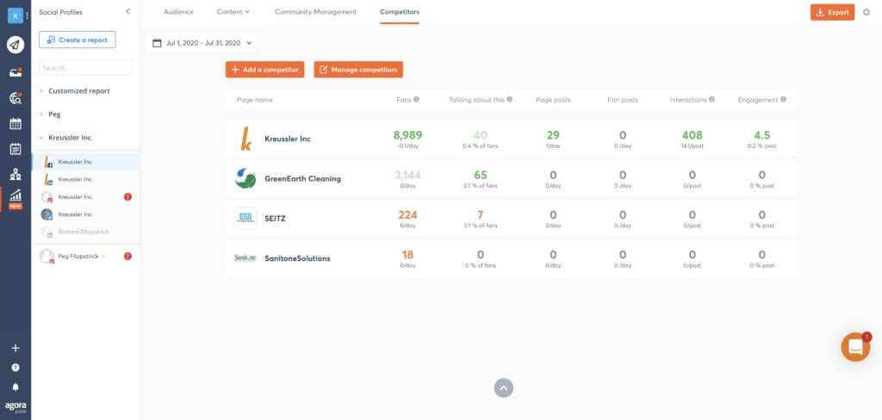Image resolution: width=882 pixels, height=420 pixels.
Task: Select Kreussler Inc. profile with globe avatar
Action: 85,214
